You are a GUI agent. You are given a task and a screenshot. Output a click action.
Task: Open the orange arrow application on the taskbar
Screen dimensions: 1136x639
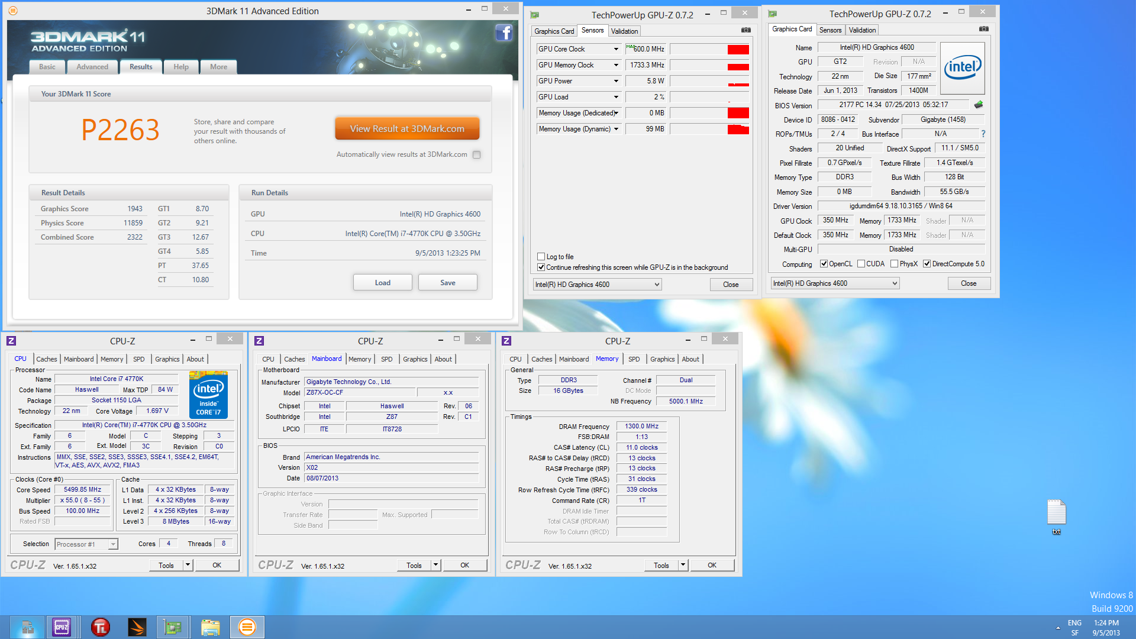click(x=137, y=627)
